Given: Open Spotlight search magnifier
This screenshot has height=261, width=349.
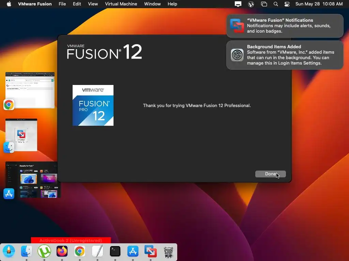Looking at the screenshot, I should pos(275,4).
